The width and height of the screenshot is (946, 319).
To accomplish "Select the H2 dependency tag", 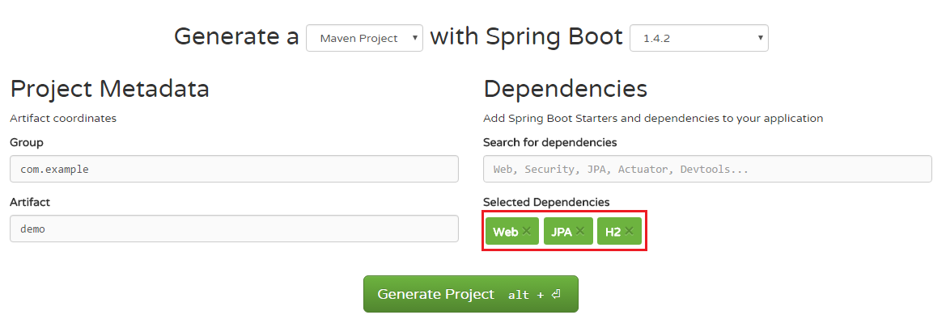I will click(x=619, y=231).
